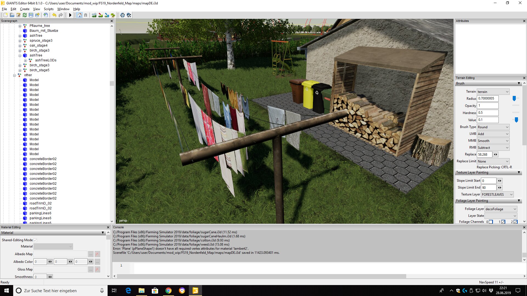527x296 pixels.
Task: Select the foliage paint plant icon
Action: pos(113,15)
